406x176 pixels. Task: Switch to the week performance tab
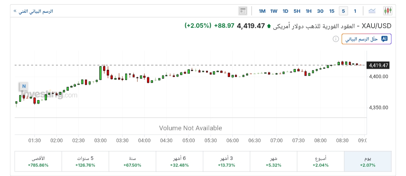(320, 162)
